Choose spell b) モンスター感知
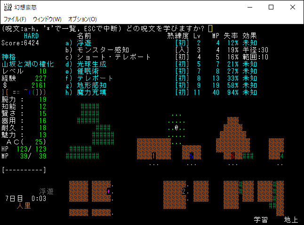The image size is (304, 225). 103,50
